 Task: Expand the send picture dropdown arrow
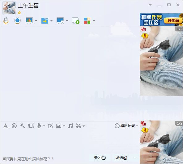pyautogui.click(x=64, y=126)
